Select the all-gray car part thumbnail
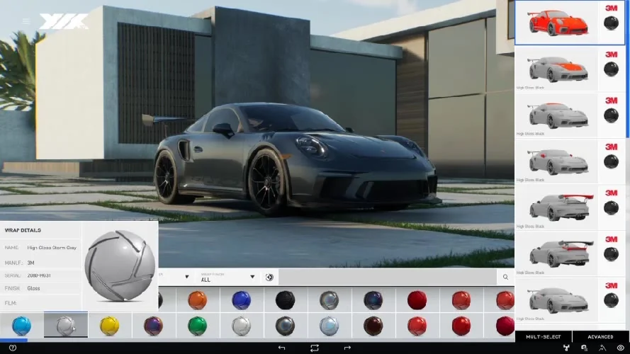The height and width of the screenshot is (354, 630). coord(558,299)
